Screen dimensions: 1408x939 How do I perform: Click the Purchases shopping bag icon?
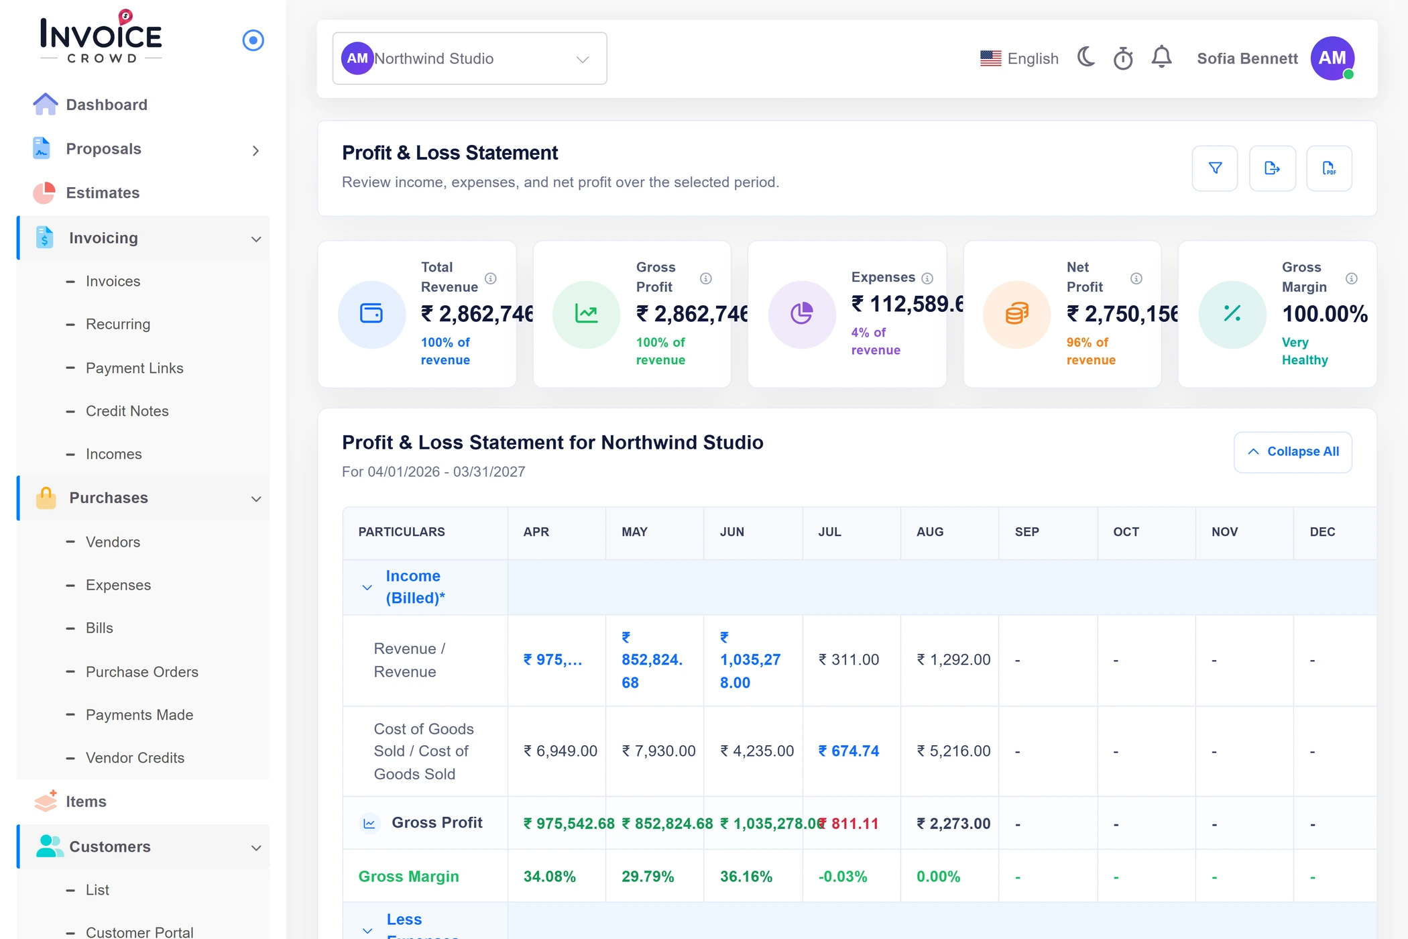tap(46, 498)
